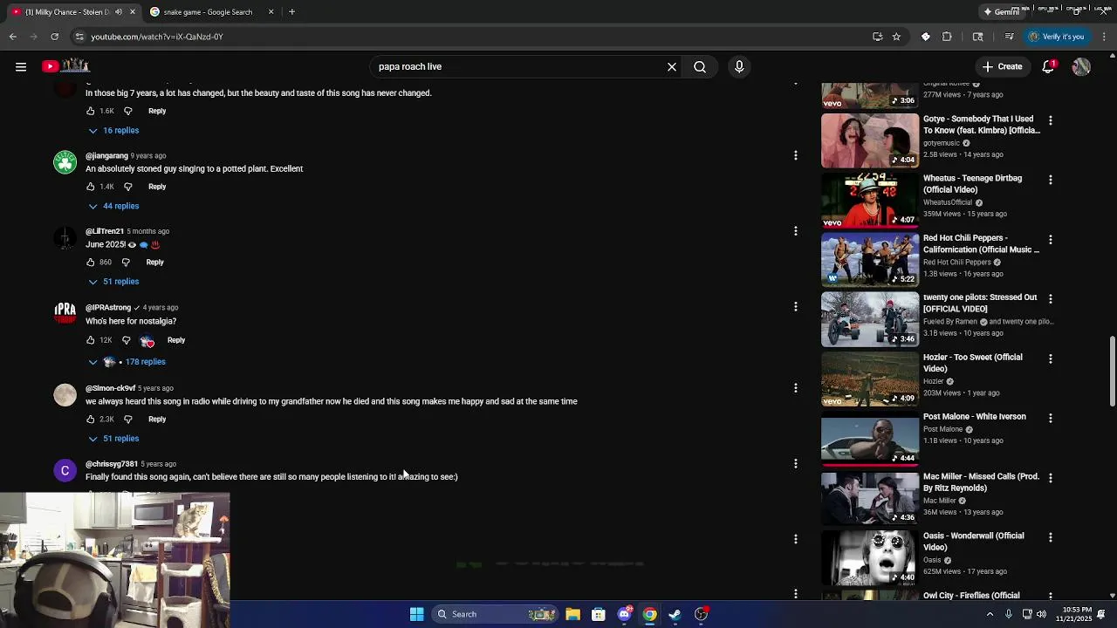Like the 'June 2025' comment

(x=90, y=262)
